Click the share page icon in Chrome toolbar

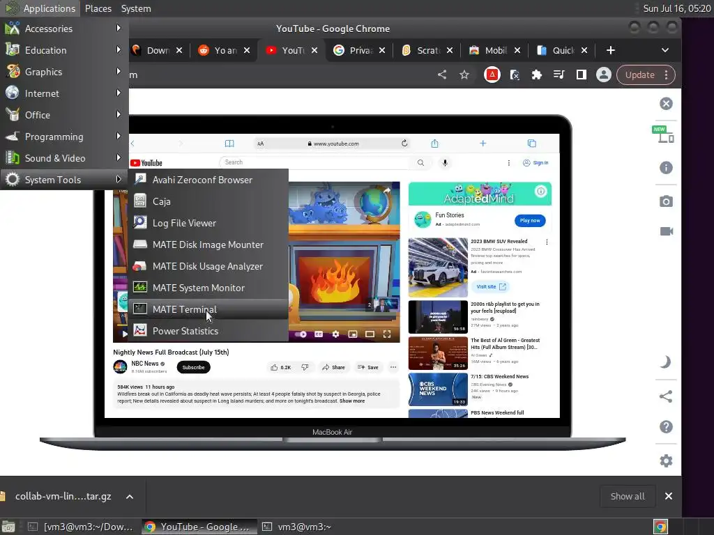pyautogui.click(x=441, y=75)
